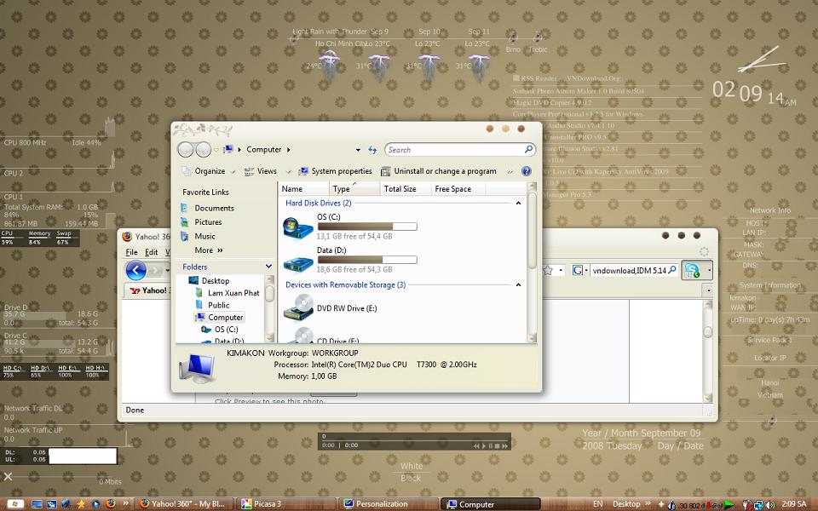Open the recent pages dropdown next to the nav buttons
Screen dimensions: 818x511
coord(216,150)
